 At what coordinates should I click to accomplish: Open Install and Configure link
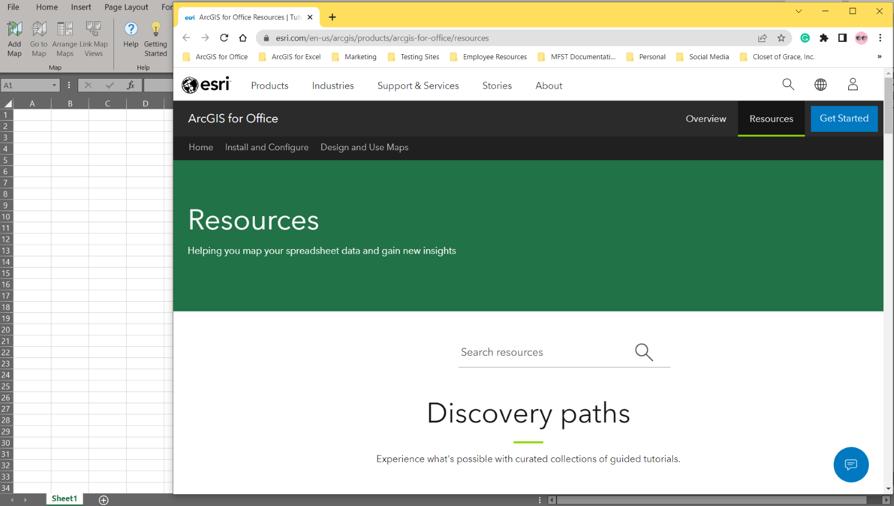[x=267, y=147]
